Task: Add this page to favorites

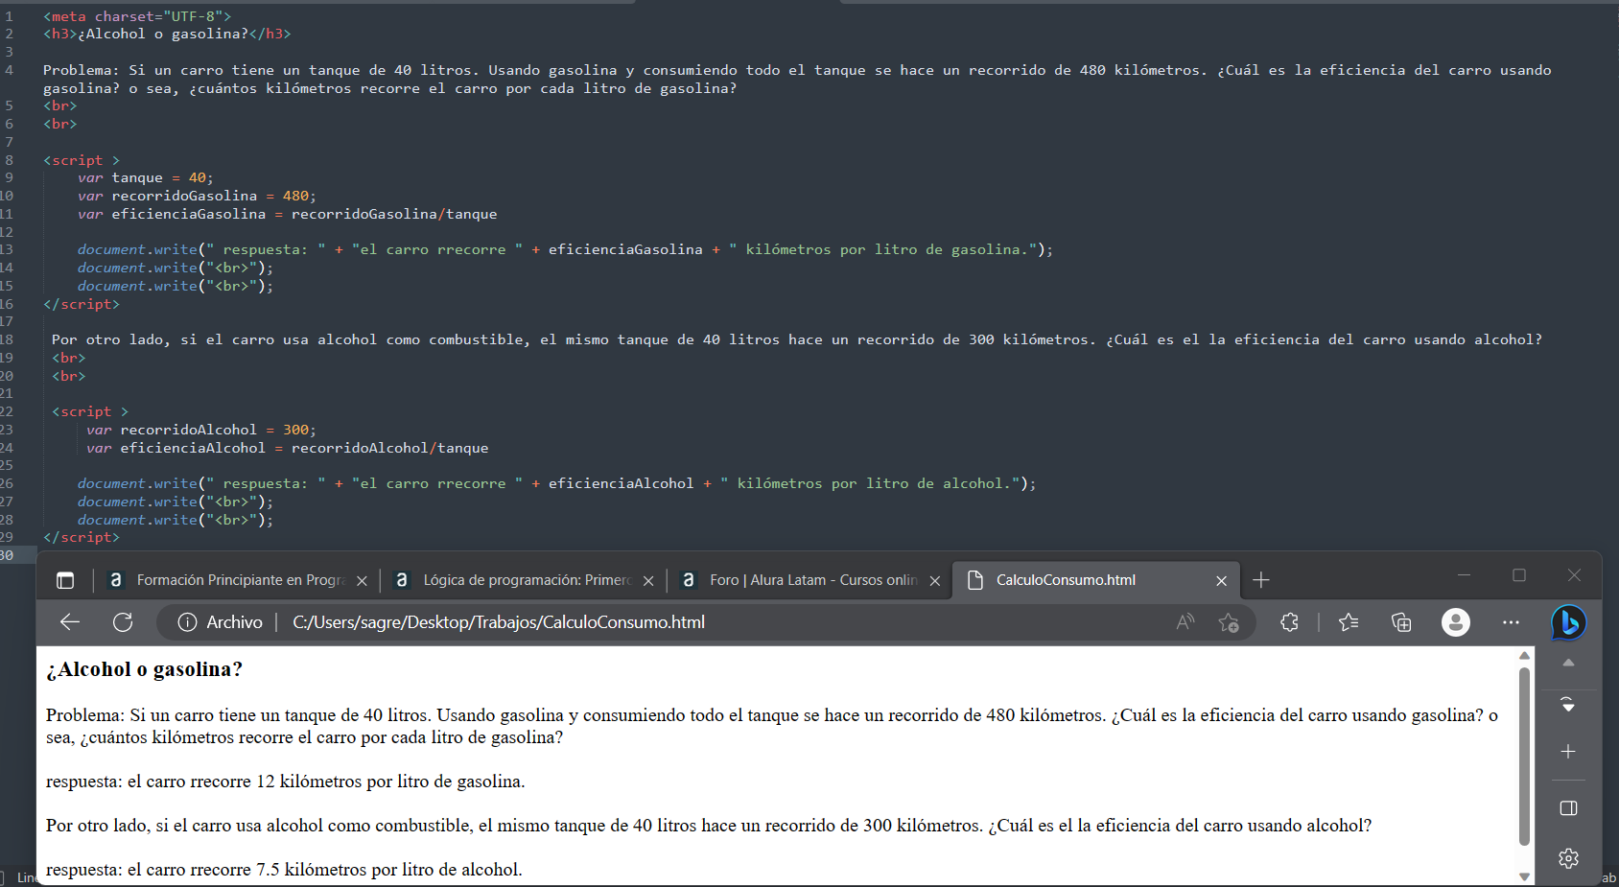Action: [x=1229, y=622]
